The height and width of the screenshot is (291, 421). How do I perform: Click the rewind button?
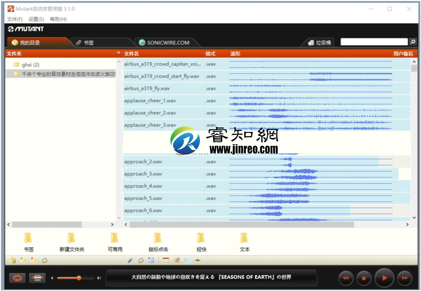click(346, 278)
